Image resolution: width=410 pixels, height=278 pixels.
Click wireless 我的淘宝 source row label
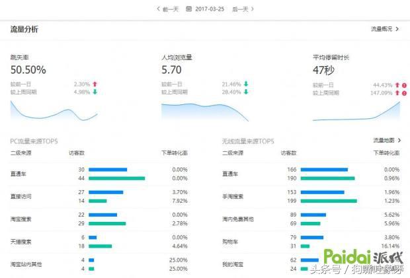coord(233,264)
